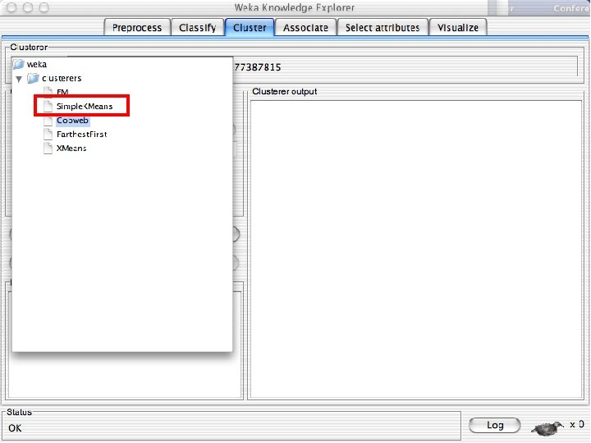The image size is (591, 443).
Task: Click the EM file icon
Action: pyautogui.click(x=48, y=92)
